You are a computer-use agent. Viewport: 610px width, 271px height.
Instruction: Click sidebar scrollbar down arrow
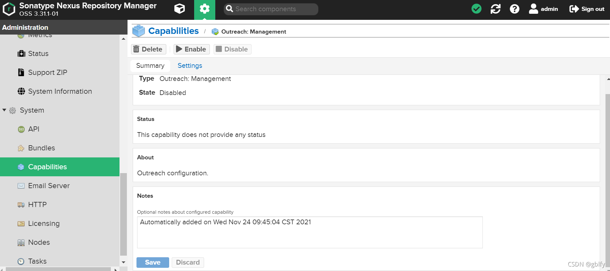click(123, 262)
